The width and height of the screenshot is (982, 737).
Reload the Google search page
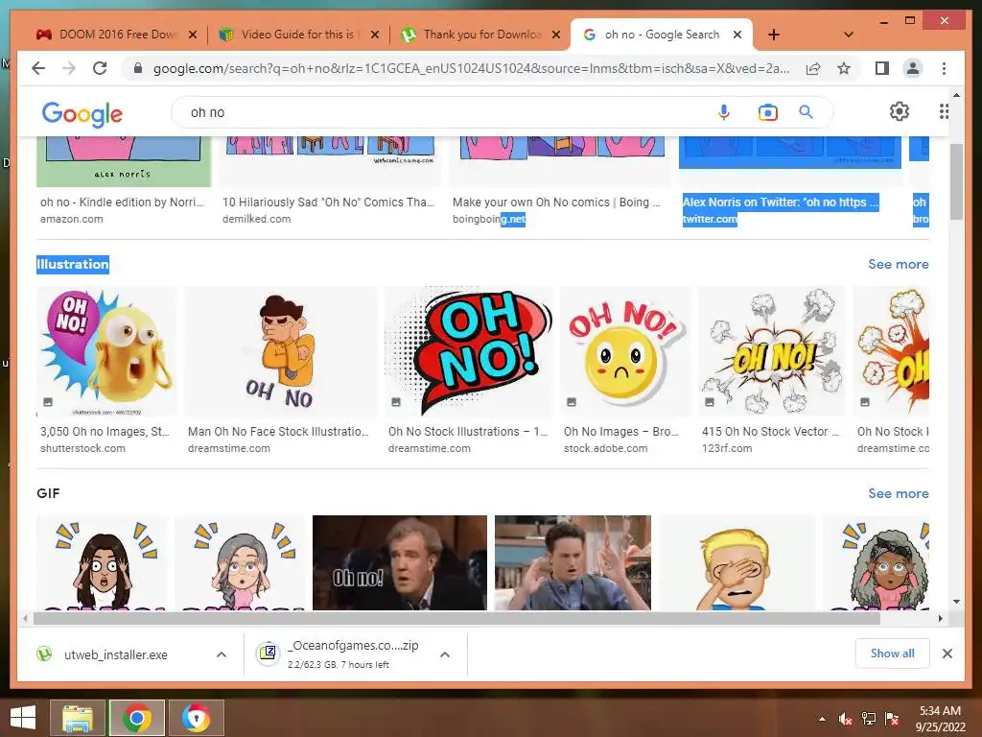coord(100,68)
